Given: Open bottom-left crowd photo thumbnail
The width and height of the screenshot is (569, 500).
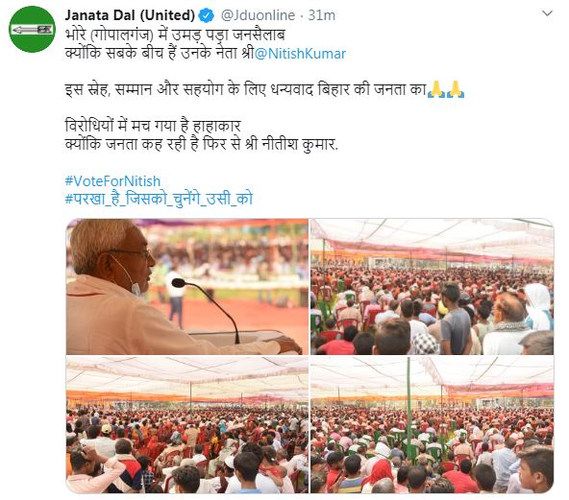Looking at the screenshot, I should point(186,424).
